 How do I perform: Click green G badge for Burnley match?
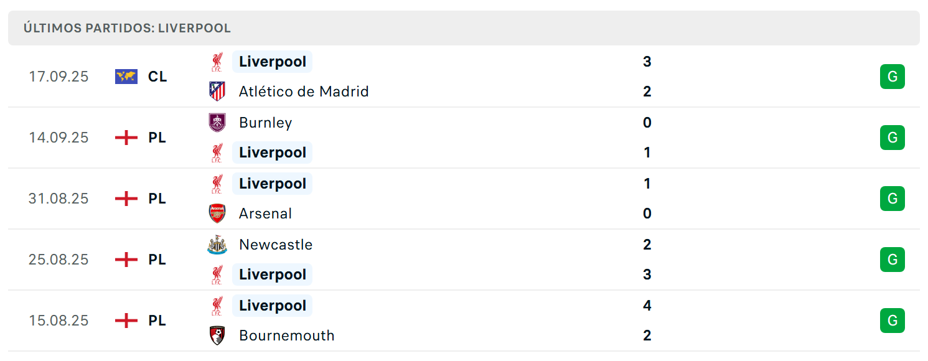coord(892,138)
